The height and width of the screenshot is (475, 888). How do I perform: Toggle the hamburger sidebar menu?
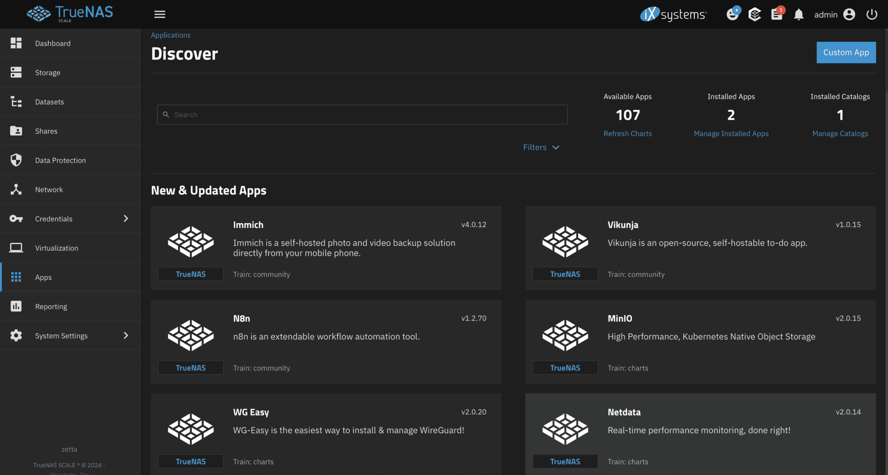click(x=160, y=14)
